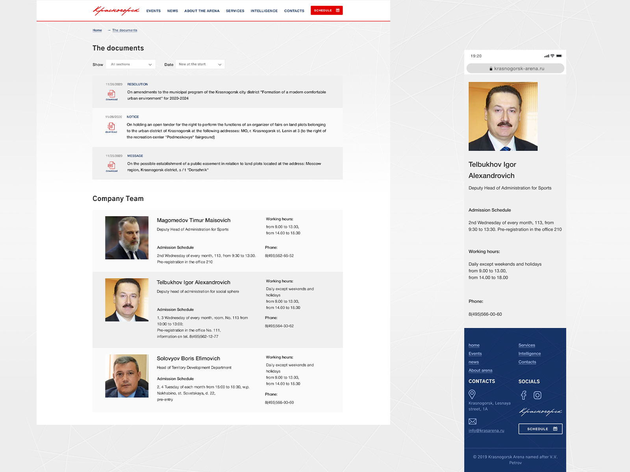Follow the Home breadcrumb link
This screenshot has width=630, height=472.
click(97, 30)
